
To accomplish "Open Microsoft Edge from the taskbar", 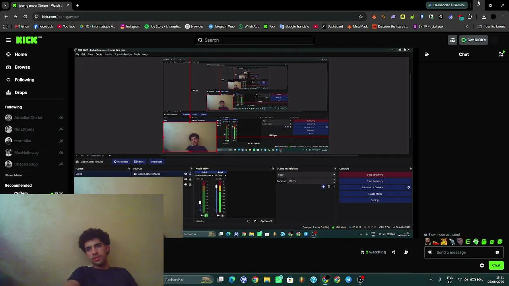I will click(x=232, y=280).
